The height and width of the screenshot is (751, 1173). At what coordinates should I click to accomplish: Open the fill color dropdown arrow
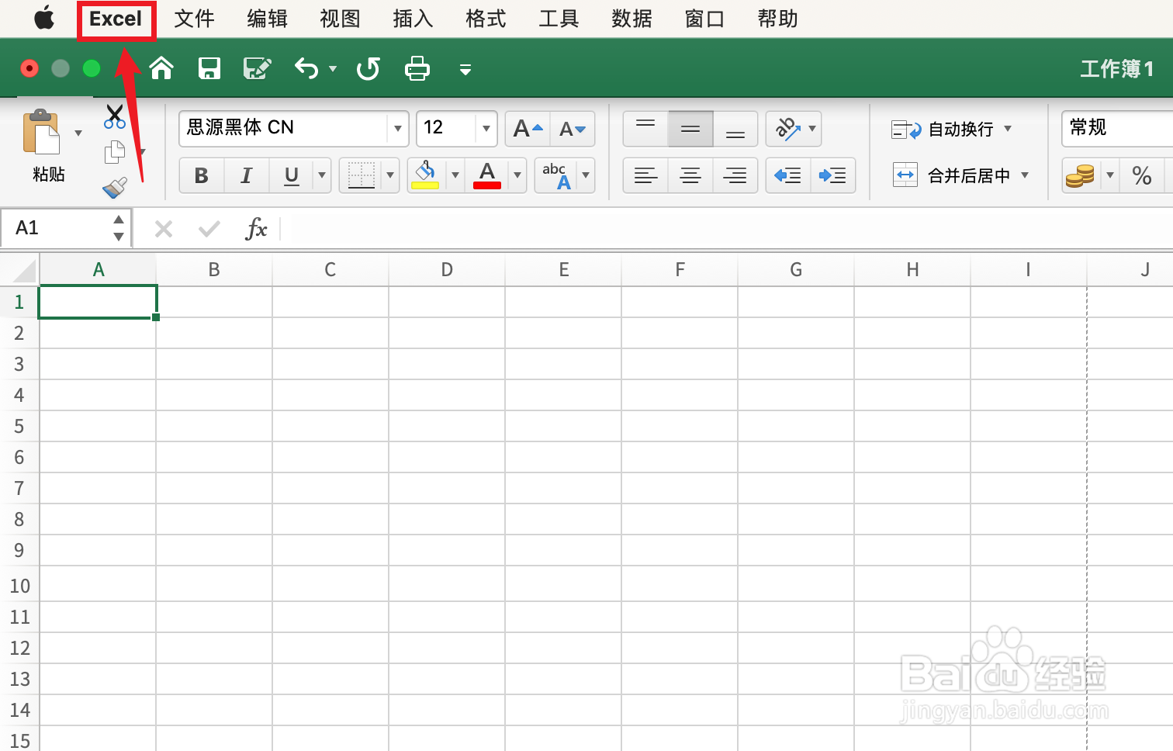pyautogui.click(x=455, y=175)
